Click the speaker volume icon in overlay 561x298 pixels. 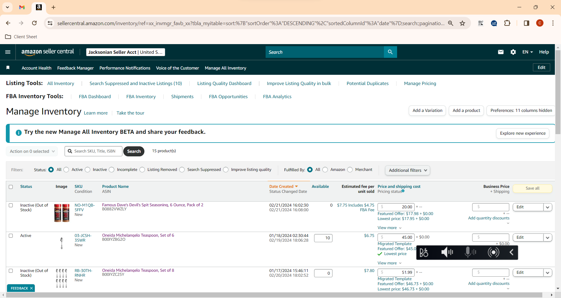447,252
